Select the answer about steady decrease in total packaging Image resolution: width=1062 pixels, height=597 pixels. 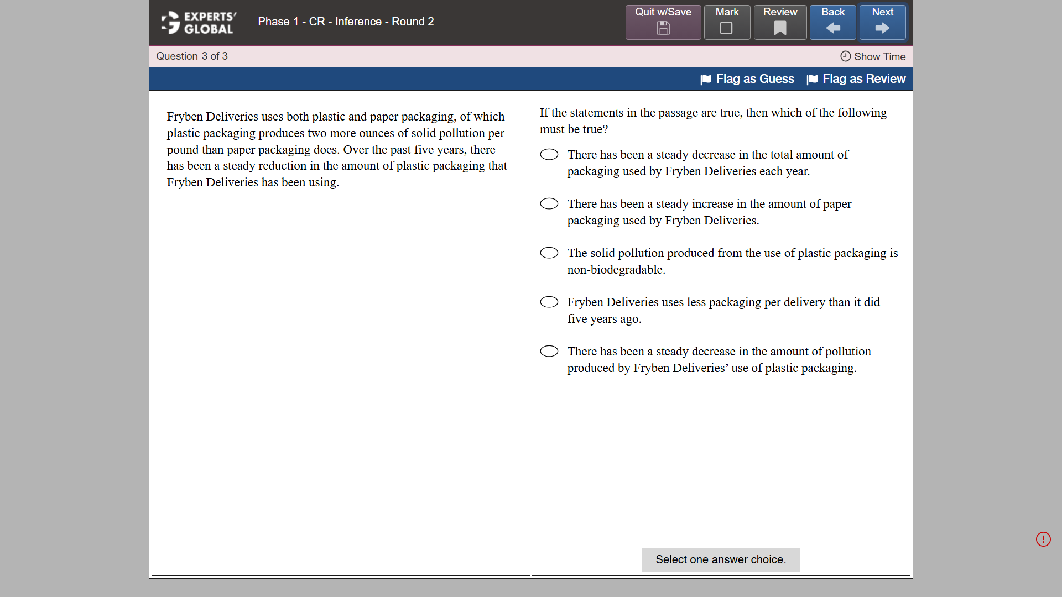(x=549, y=154)
